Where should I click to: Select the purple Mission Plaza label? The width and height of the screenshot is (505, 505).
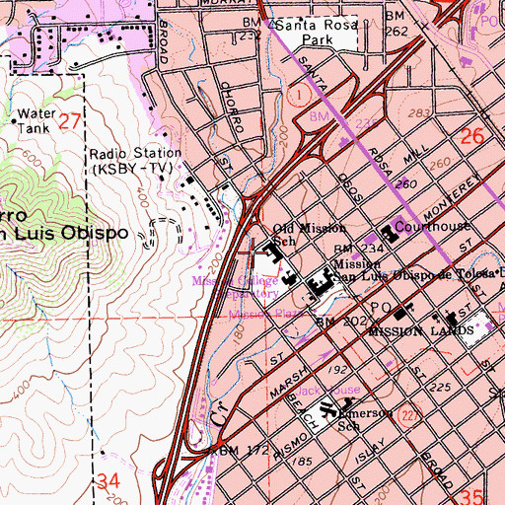pos(266,314)
